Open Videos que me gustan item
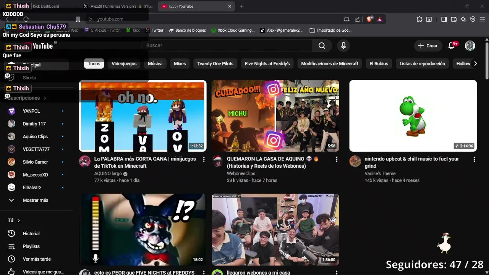Image resolution: width=489 pixels, height=275 pixels. [x=36, y=272]
